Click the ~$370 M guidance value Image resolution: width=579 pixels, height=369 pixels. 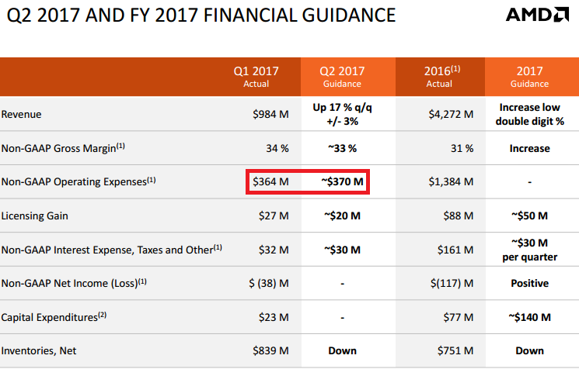click(342, 182)
